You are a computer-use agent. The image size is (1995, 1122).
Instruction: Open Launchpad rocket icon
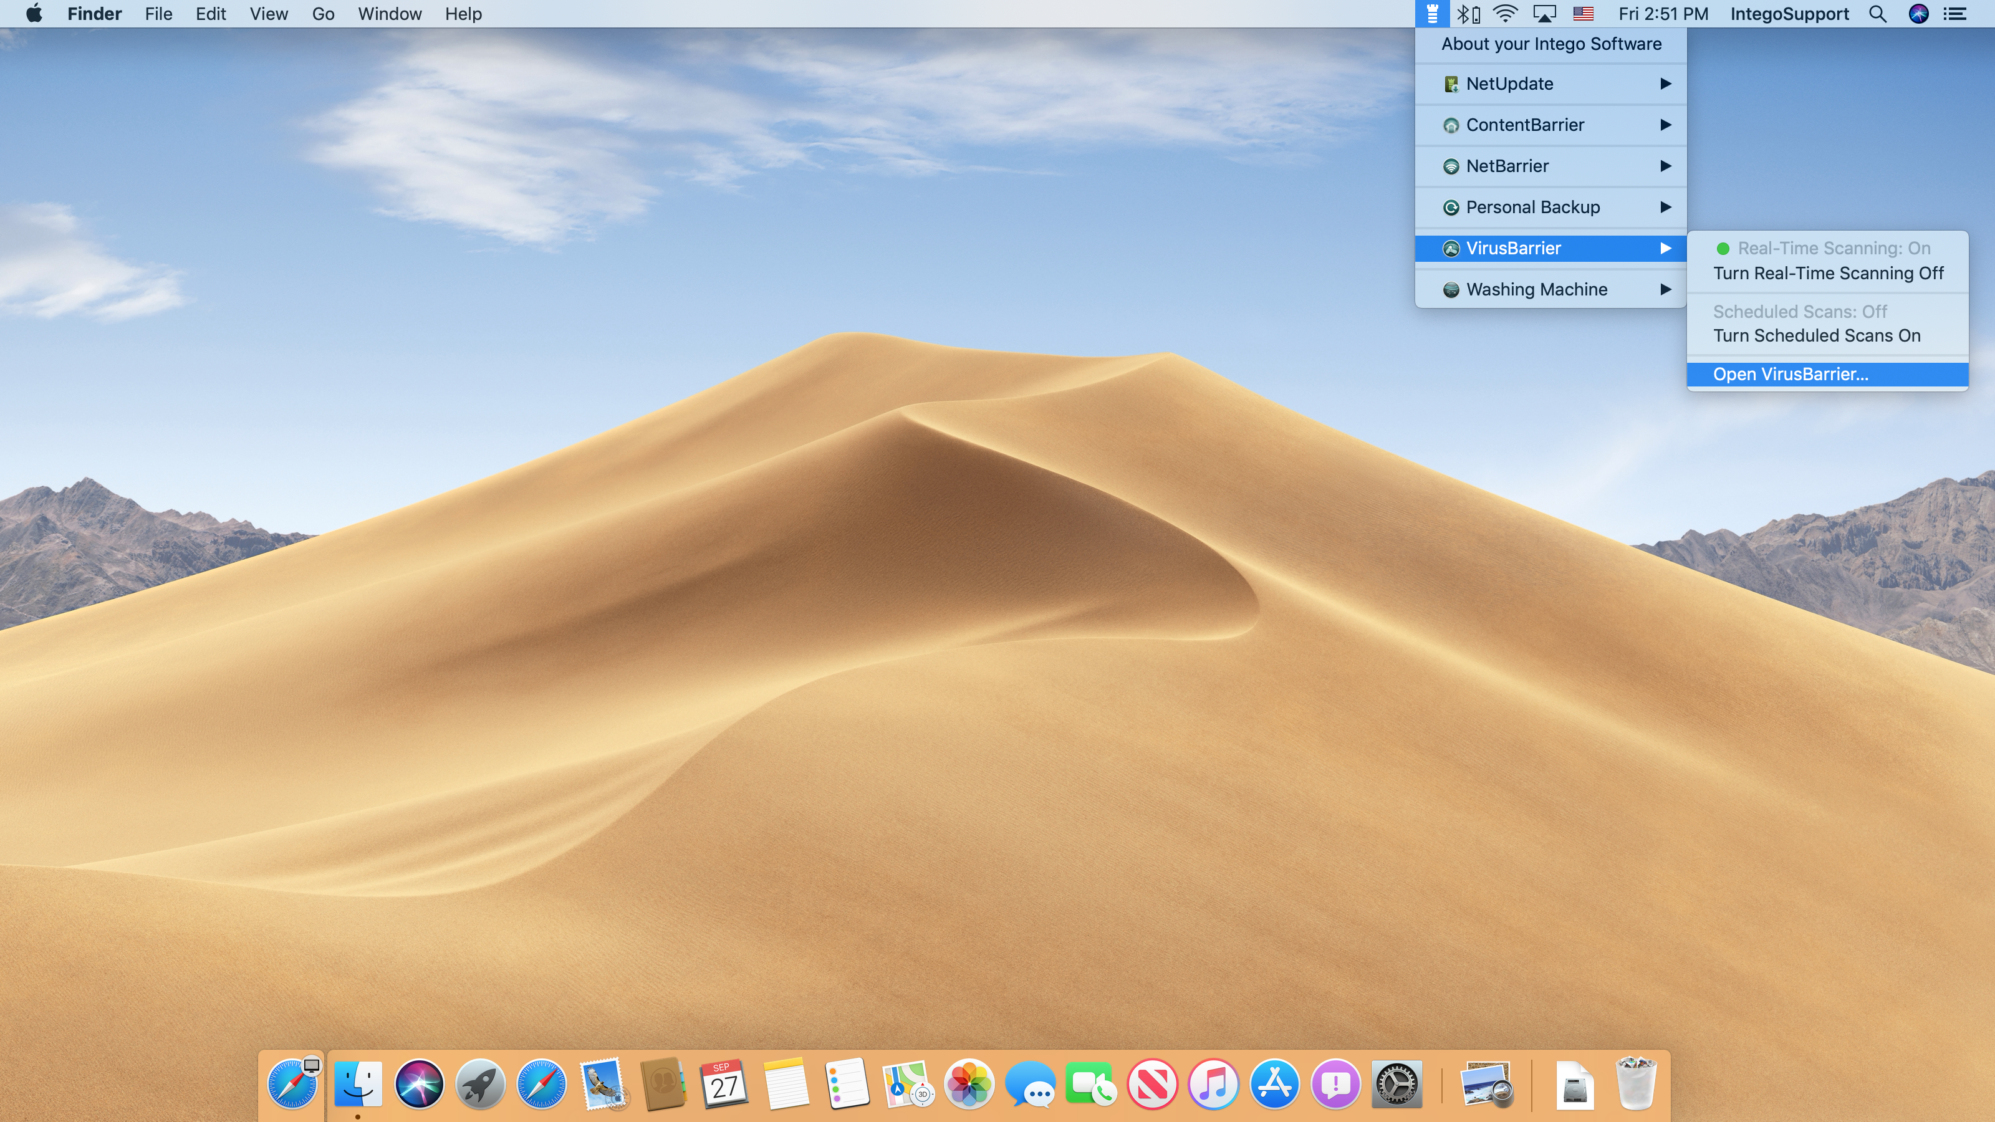coord(480,1083)
